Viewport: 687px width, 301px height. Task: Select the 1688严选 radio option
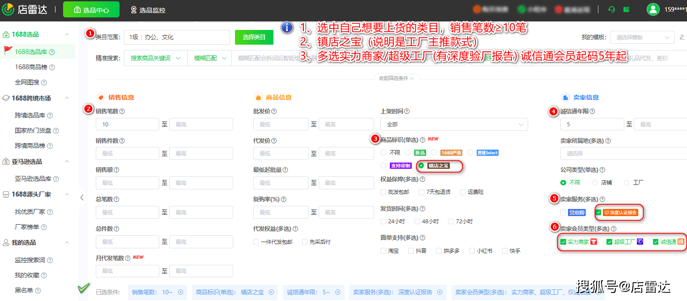[434, 153]
